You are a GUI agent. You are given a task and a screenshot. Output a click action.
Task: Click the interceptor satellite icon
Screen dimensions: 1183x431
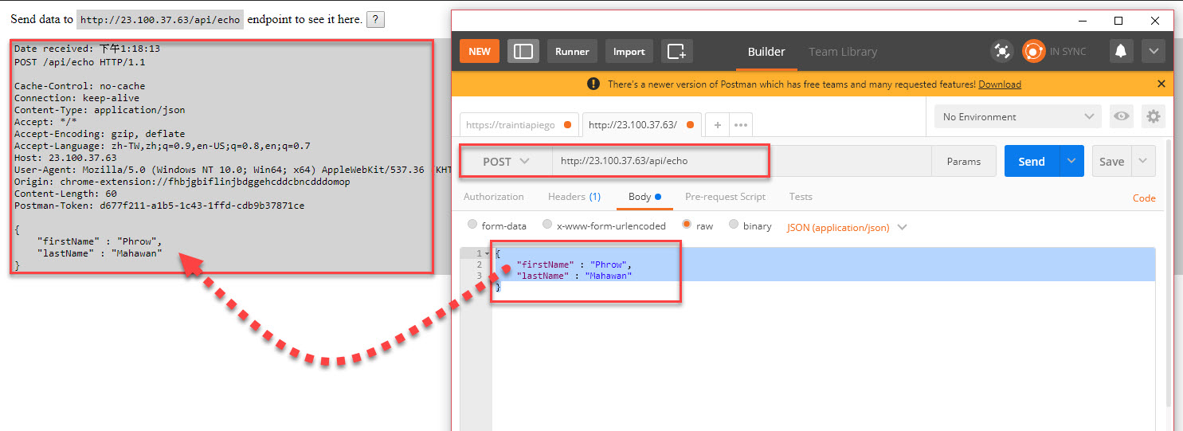tap(1001, 51)
